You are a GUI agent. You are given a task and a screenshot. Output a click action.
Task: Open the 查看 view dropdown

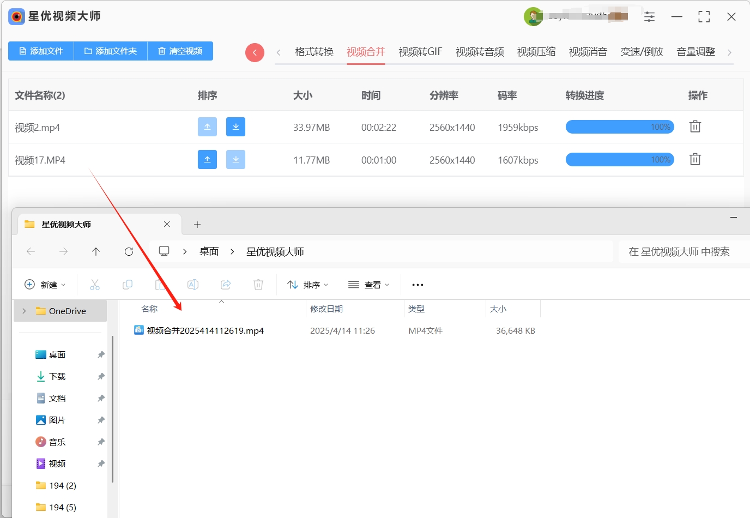(x=368, y=285)
